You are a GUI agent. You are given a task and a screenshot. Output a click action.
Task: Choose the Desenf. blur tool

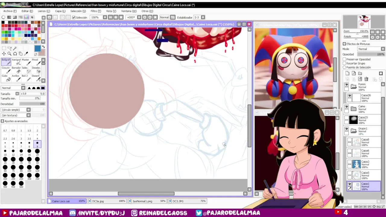coord(36,78)
